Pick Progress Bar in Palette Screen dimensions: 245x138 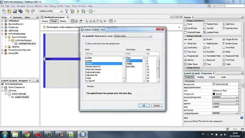(x=191, y=56)
